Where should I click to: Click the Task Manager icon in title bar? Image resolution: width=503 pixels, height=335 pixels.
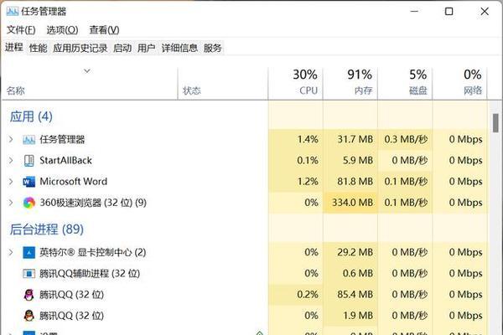tap(11, 11)
